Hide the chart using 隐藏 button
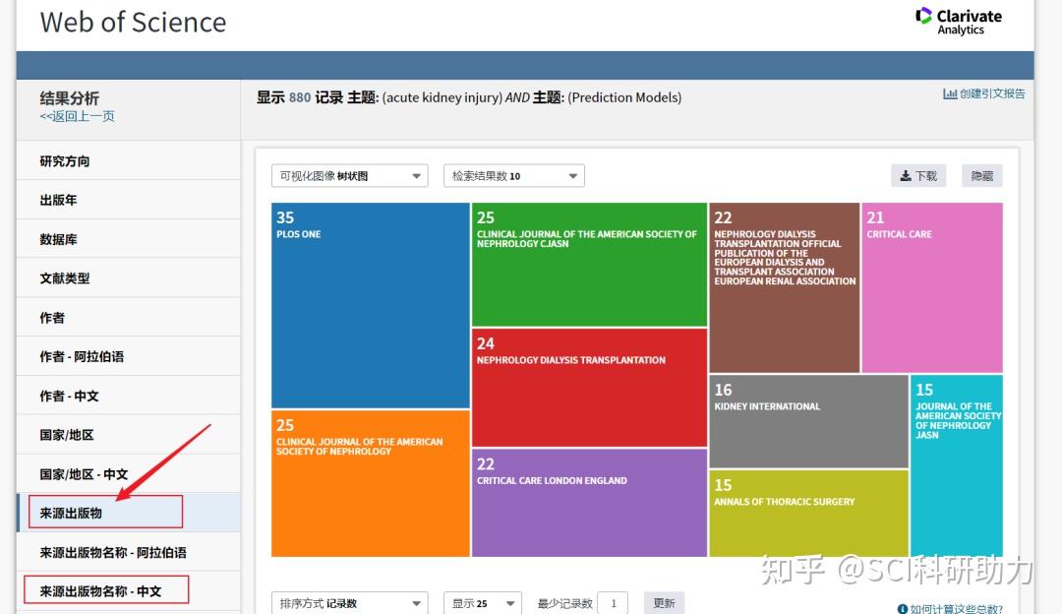 (980, 174)
